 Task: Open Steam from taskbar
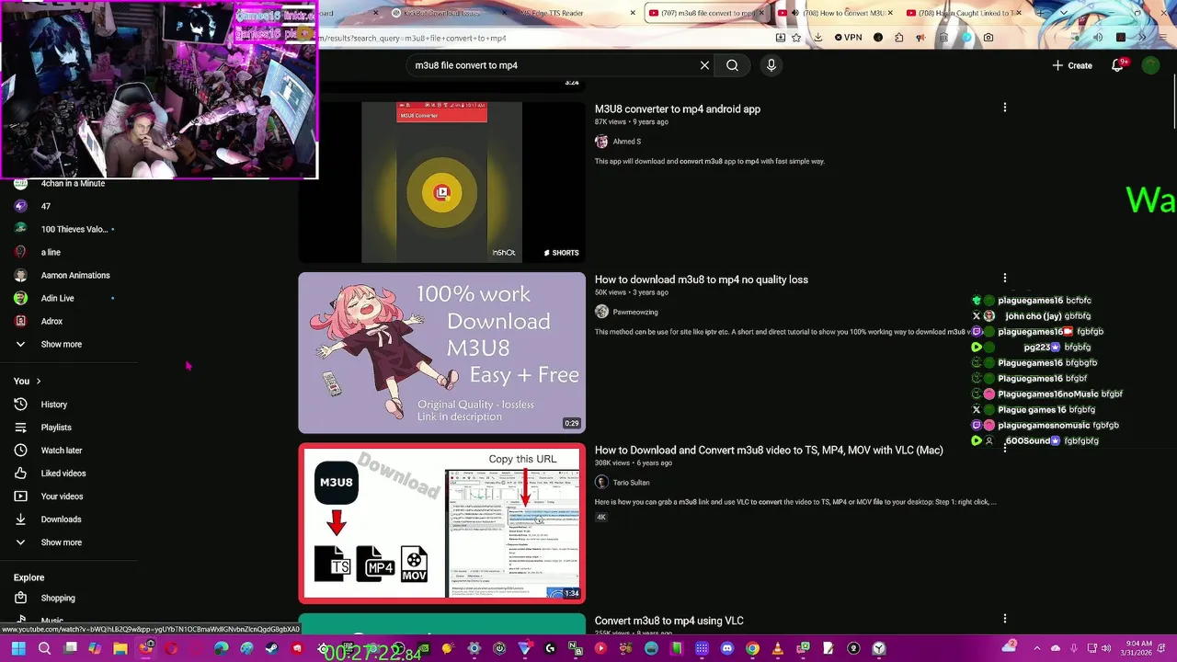pyautogui.click(x=271, y=648)
